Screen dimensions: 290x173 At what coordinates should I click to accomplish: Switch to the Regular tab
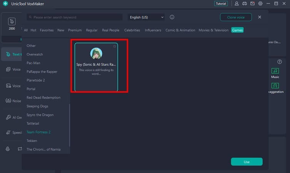coord(92,30)
